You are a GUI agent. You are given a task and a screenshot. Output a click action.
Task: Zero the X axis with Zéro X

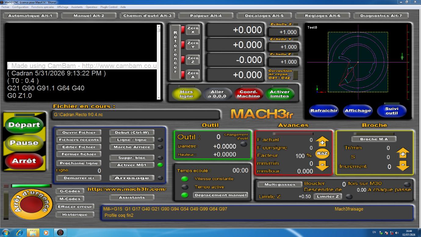(193, 30)
